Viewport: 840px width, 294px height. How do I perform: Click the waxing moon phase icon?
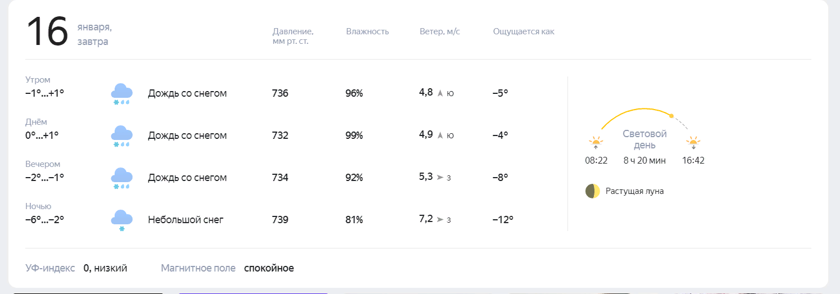point(592,191)
